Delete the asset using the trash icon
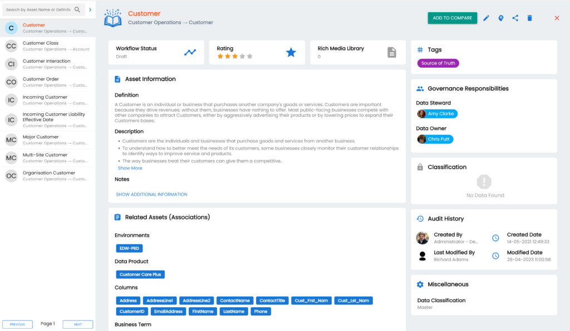Viewport: 570px width, 331px height. coord(529,18)
